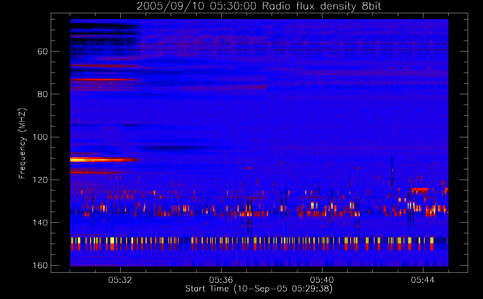Click the 05:36 time tick label

pyautogui.click(x=221, y=280)
